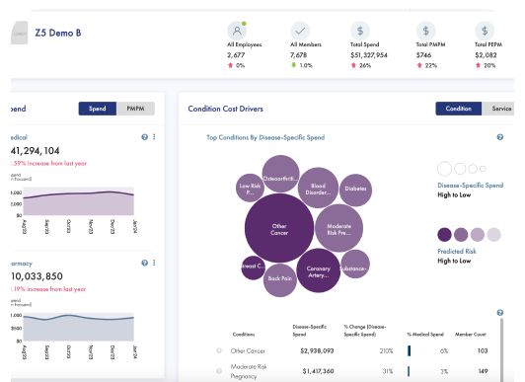Click the Z5 Demo B title
Image resolution: width=525 pixels, height=382 pixels.
point(58,33)
